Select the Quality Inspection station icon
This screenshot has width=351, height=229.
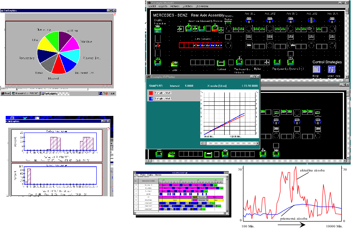coord(158,29)
